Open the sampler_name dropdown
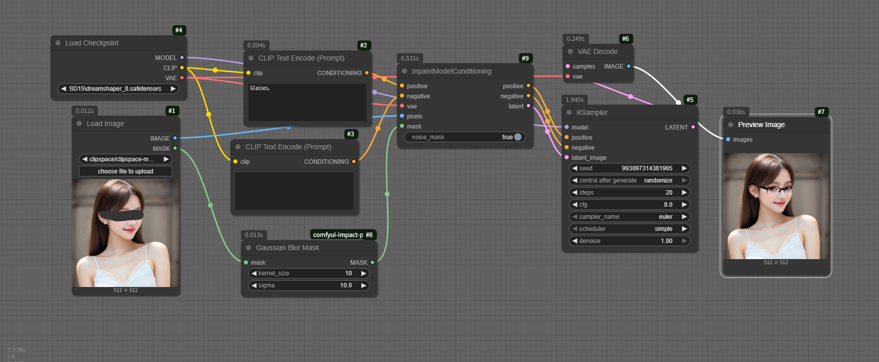 (629, 217)
